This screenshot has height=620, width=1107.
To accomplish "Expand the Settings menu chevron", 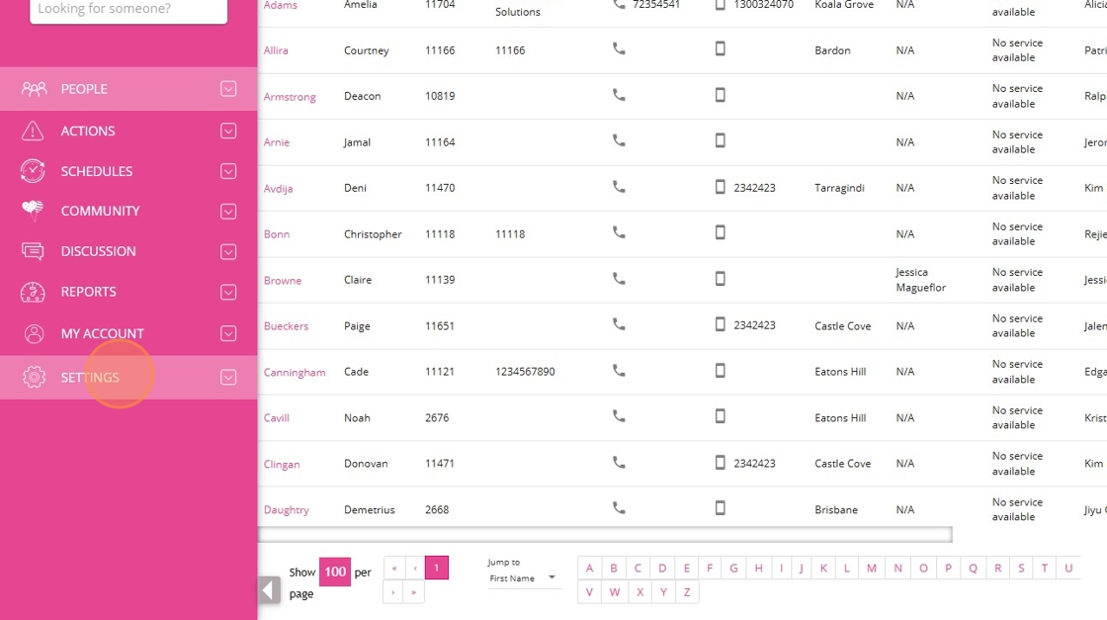I will pos(228,377).
